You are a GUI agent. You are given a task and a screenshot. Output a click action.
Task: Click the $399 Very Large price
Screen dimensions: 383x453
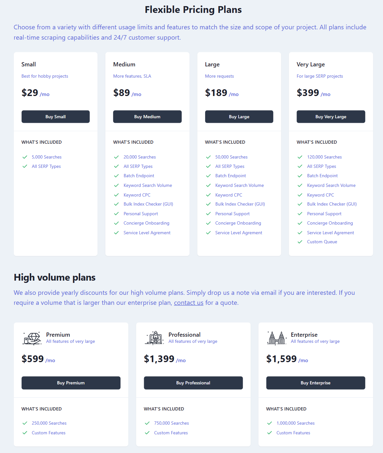point(308,93)
